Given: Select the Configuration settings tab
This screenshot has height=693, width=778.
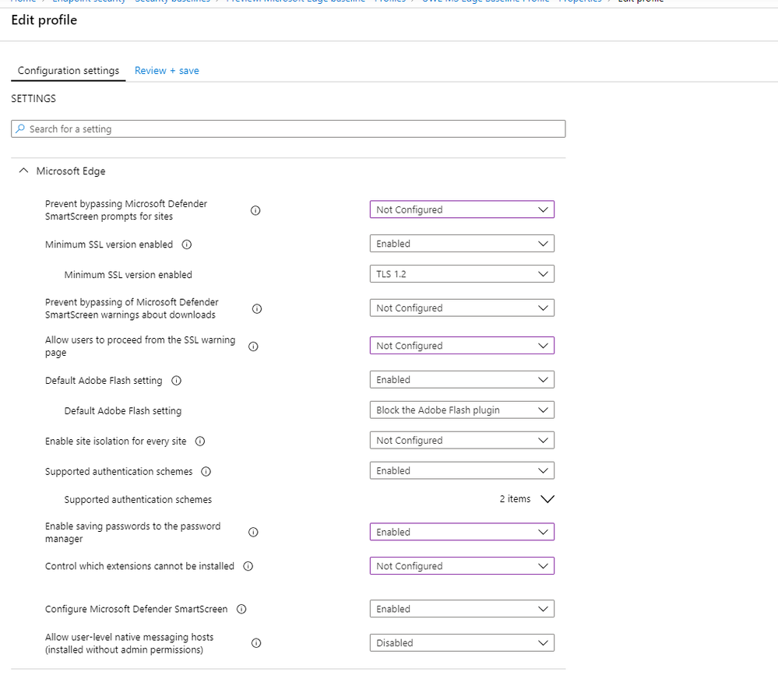Looking at the screenshot, I should [x=69, y=70].
